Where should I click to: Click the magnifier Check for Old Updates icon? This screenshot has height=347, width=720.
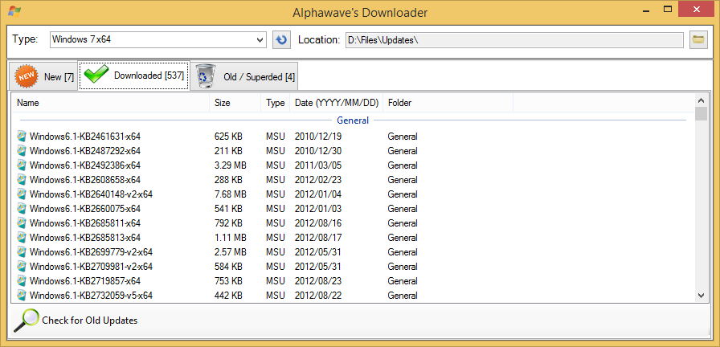[x=25, y=320]
